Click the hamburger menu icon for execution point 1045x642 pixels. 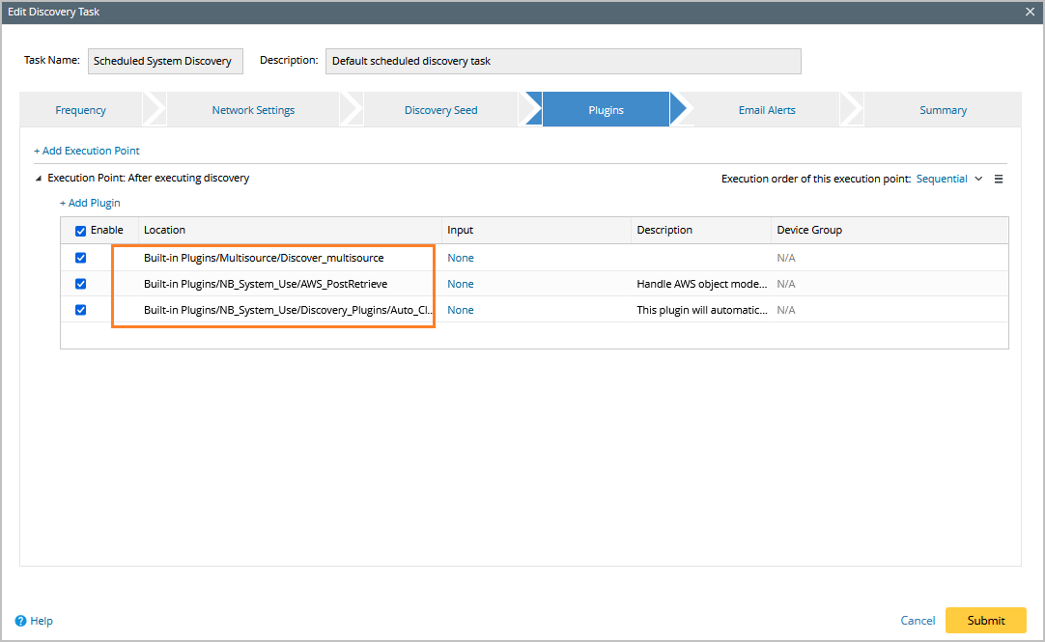[x=999, y=179]
